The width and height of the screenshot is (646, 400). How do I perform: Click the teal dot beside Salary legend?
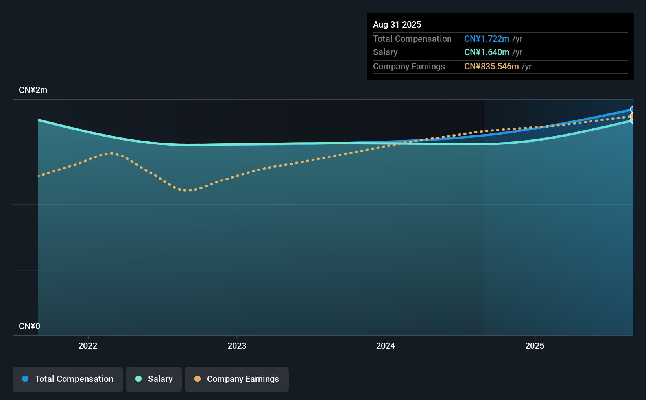tap(138, 379)
